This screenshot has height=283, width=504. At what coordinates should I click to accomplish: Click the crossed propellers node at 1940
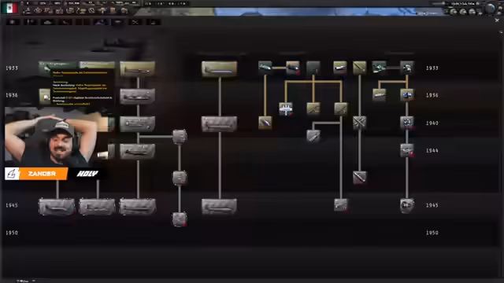click(359, 123)
